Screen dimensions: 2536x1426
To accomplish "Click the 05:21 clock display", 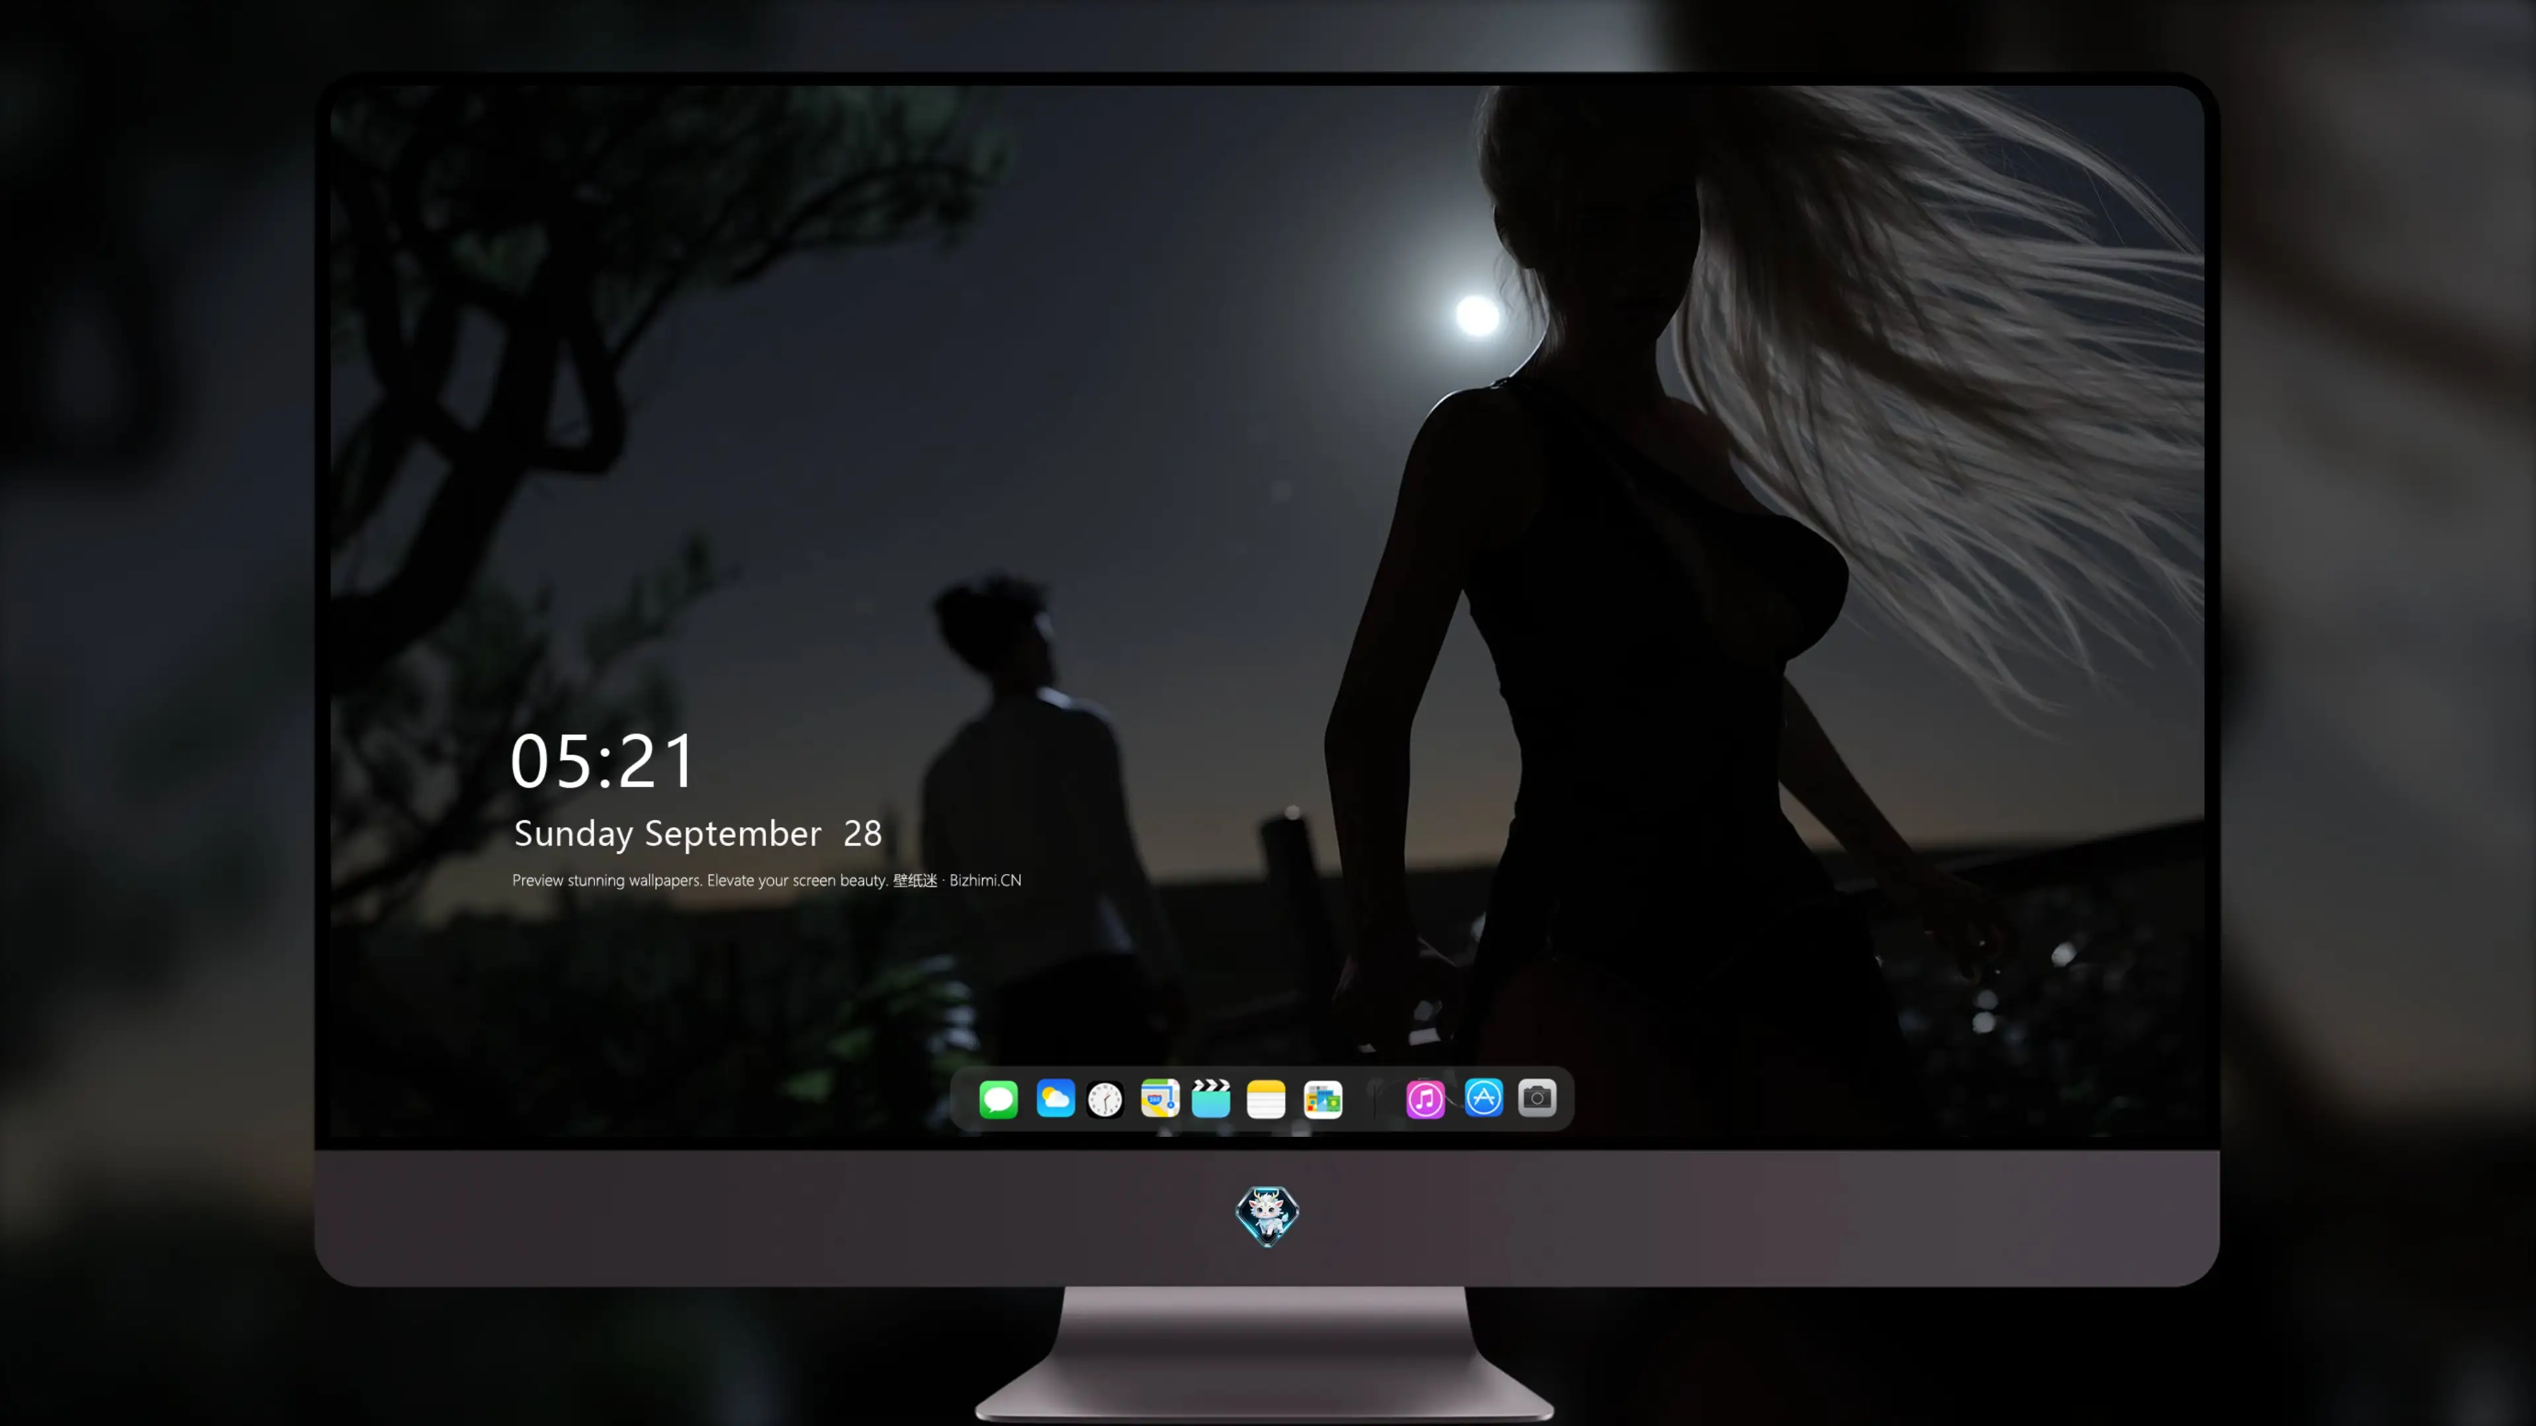I will pyautogui.click(x=602, y=762).
